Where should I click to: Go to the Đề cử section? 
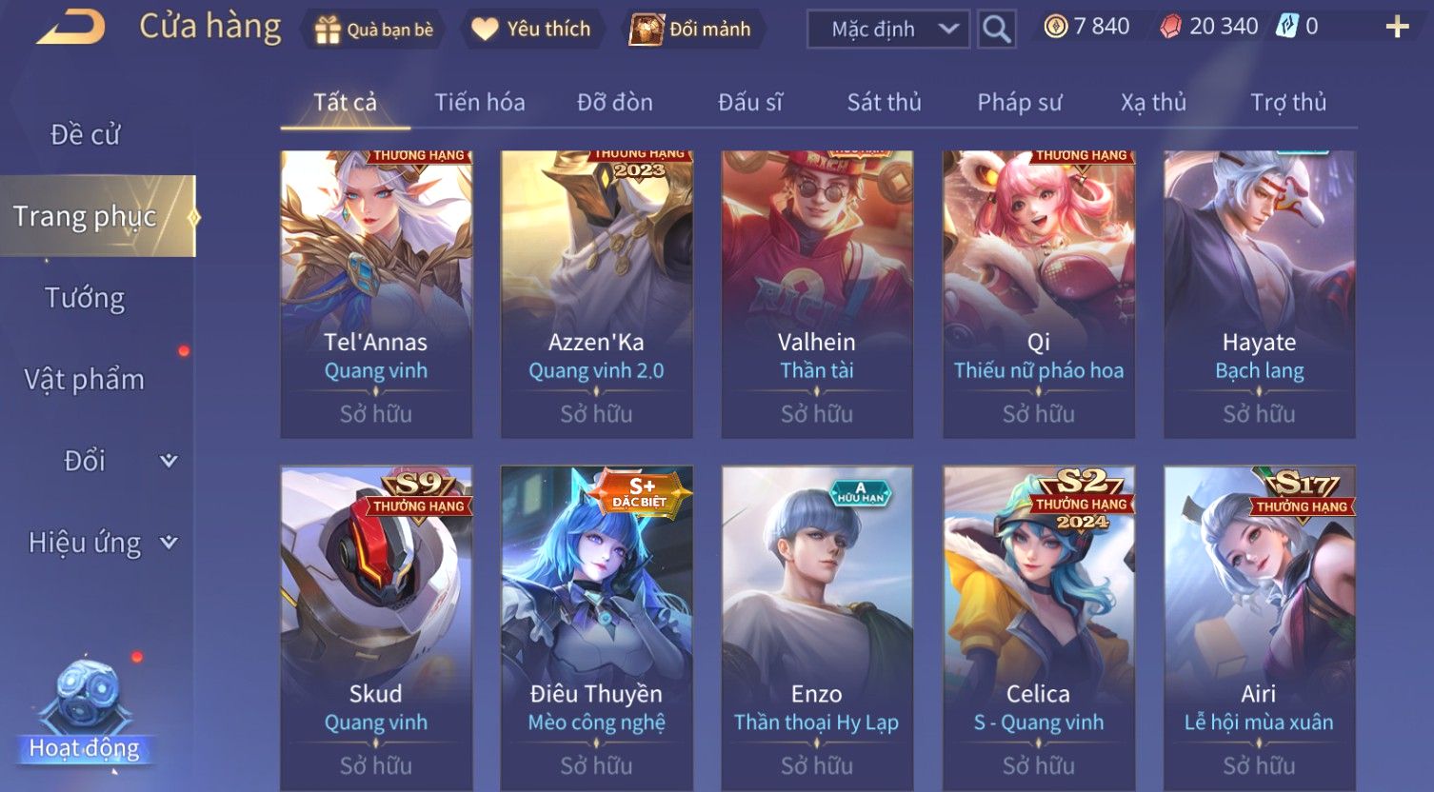pos(85,135)
